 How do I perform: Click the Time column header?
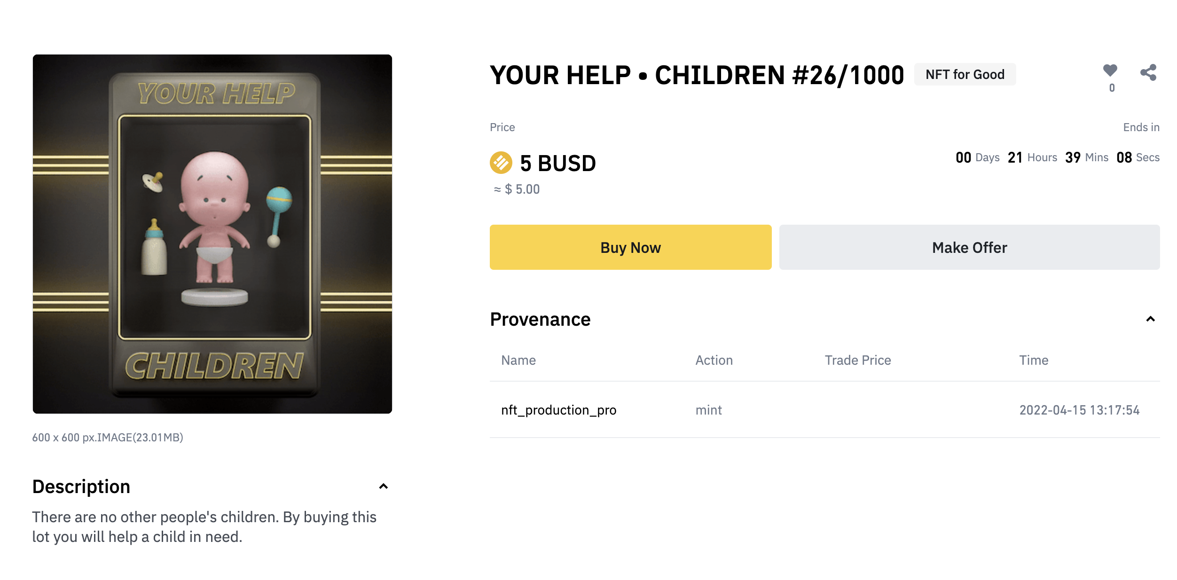[1034, 360]
